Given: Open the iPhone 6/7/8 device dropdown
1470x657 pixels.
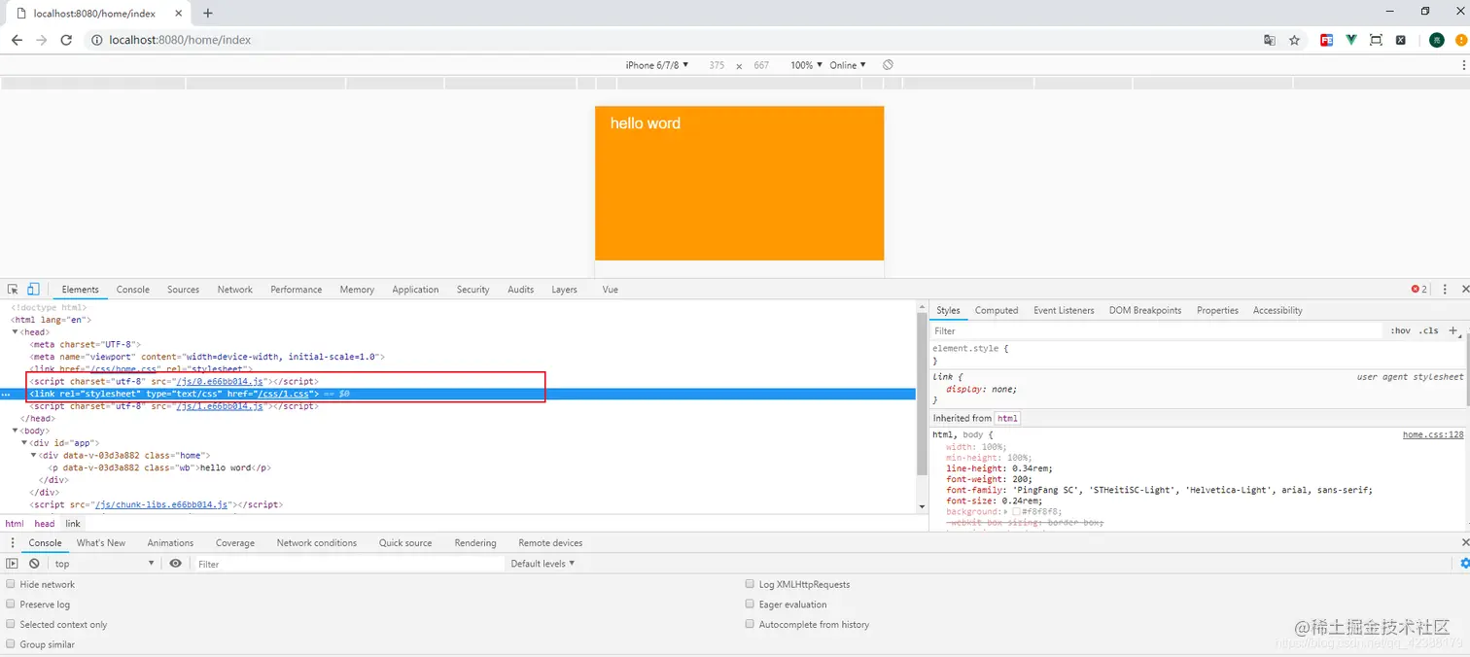Looking at the screenshot, I should (x=656, y=65).
